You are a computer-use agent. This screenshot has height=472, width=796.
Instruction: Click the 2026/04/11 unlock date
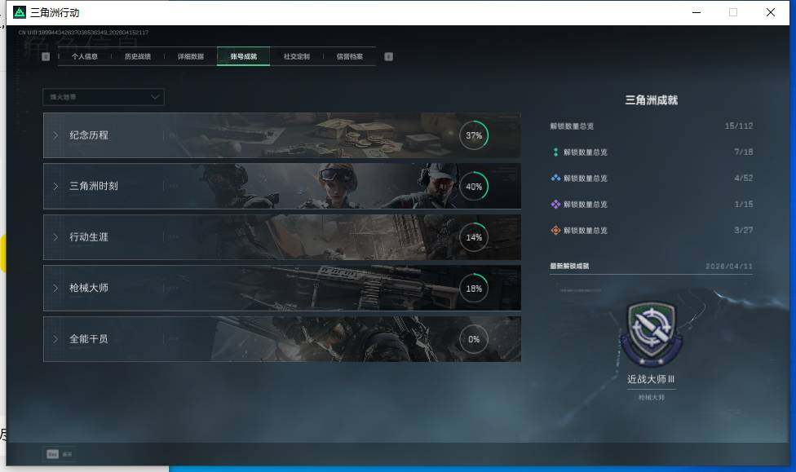[x=729, y=266]
